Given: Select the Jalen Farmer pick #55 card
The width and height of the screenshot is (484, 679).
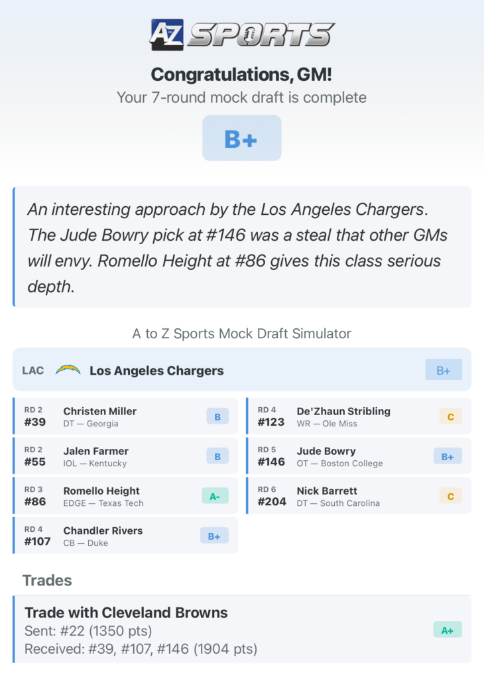Looking at the screenshot, I should tap(125, 456).
